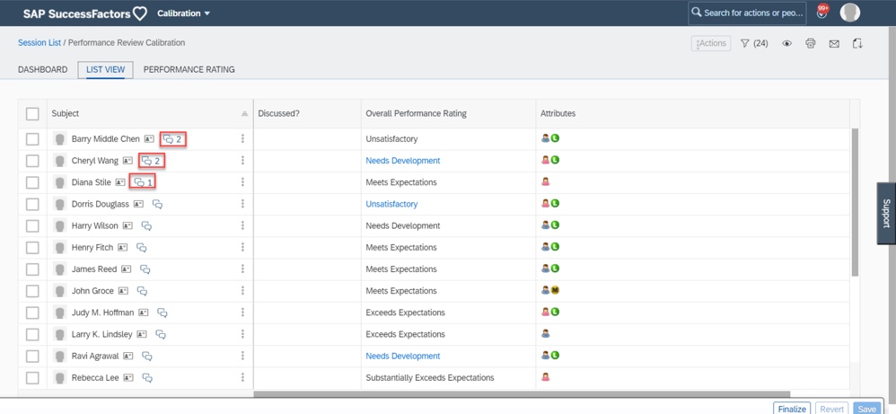Click the email envelope icon
The width and height of the screenshot is (896, 414).
pos(834,43)
